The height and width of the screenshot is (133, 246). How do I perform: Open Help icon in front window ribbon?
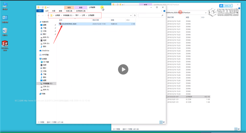pyautogui.click(x=164, y=11)
